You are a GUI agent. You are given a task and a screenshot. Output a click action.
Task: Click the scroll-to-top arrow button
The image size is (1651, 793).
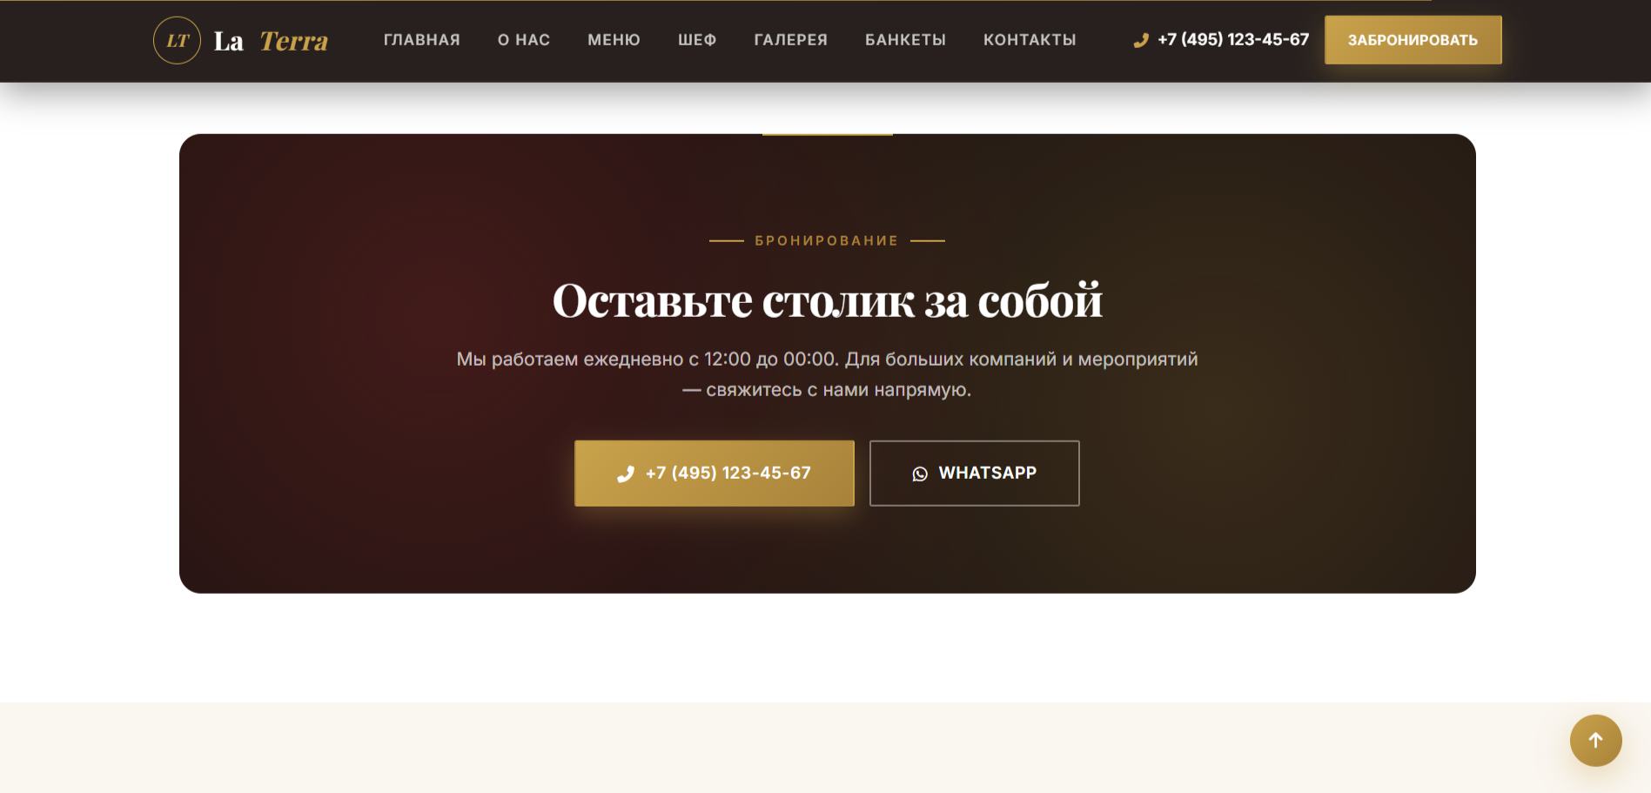coord(1595,741)
